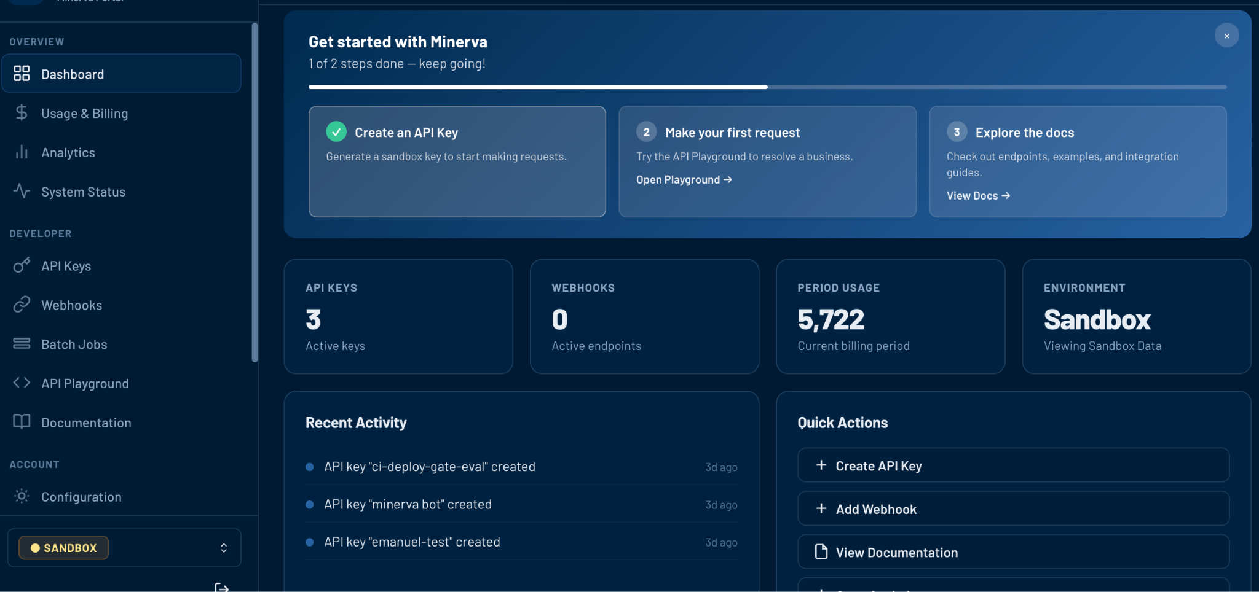Click the 'Active keys' label
The image size is (1259, 592).
[335, 346]
